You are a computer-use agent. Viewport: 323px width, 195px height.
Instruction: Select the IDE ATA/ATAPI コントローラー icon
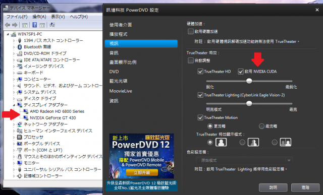[20, 60]
